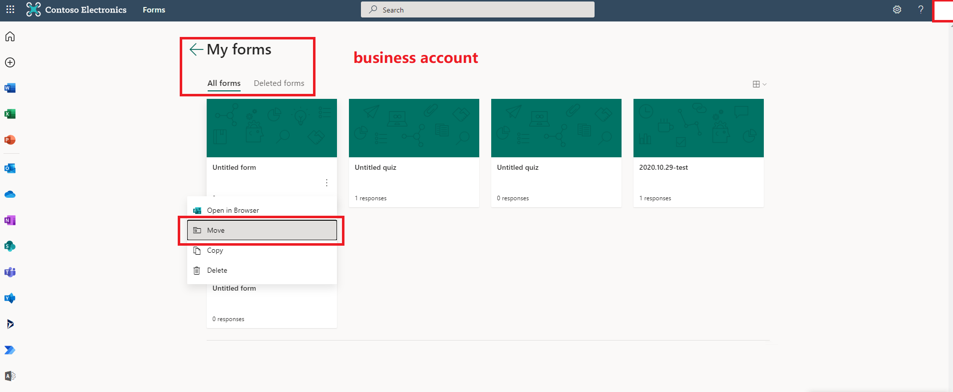Choose Open in Browser from context menu
This screenshot has width=953, height=392.
(x=262, y=210)
